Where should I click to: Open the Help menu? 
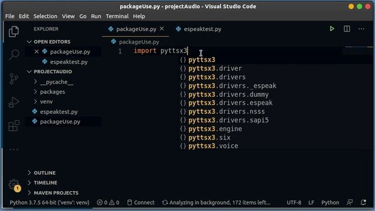click(x=139, y=16)
